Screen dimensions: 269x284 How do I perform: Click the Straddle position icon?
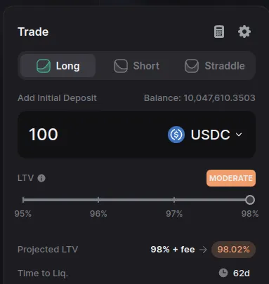tap(192, 66)
